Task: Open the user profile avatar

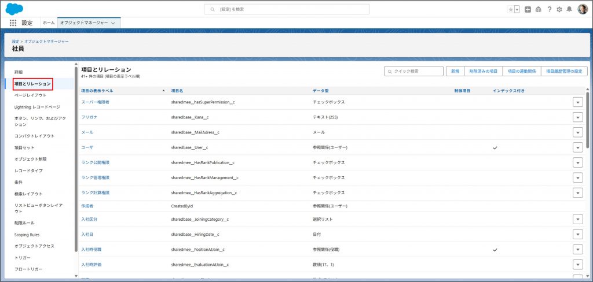Action: tap(583, 9)
